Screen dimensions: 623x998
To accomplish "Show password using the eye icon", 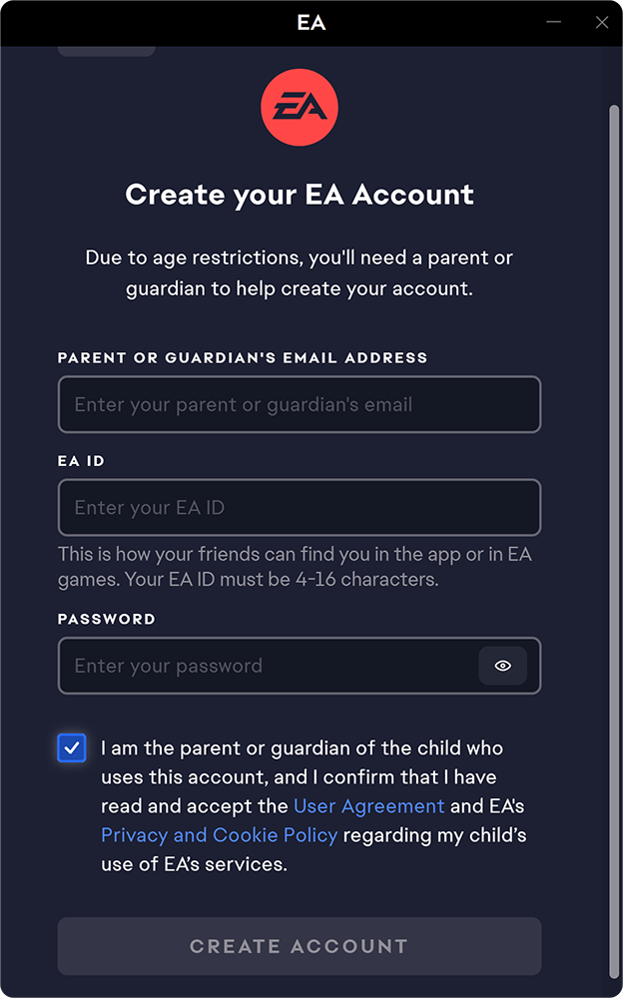I will 502,666.
